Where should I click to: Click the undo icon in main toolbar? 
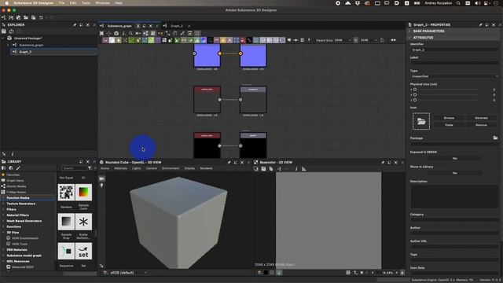41,17
